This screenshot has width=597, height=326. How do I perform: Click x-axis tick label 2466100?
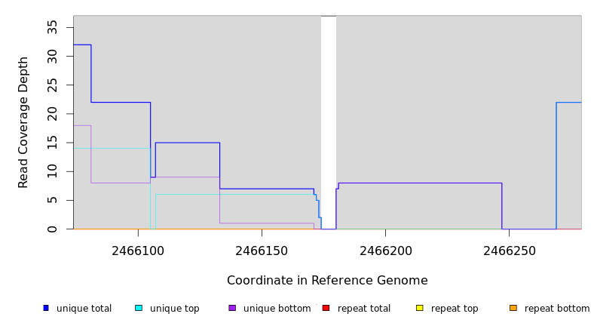[x=138, y=250]
